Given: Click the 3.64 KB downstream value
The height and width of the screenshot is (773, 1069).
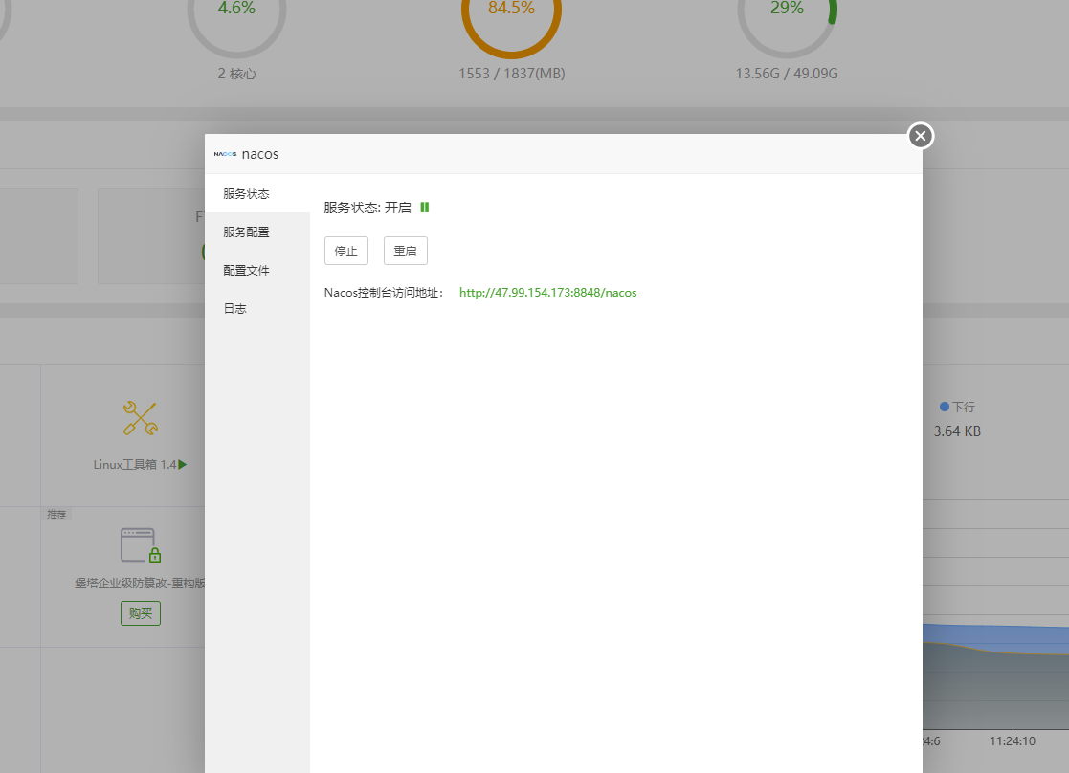Looking at the screenshot, I should pos(957,431).
